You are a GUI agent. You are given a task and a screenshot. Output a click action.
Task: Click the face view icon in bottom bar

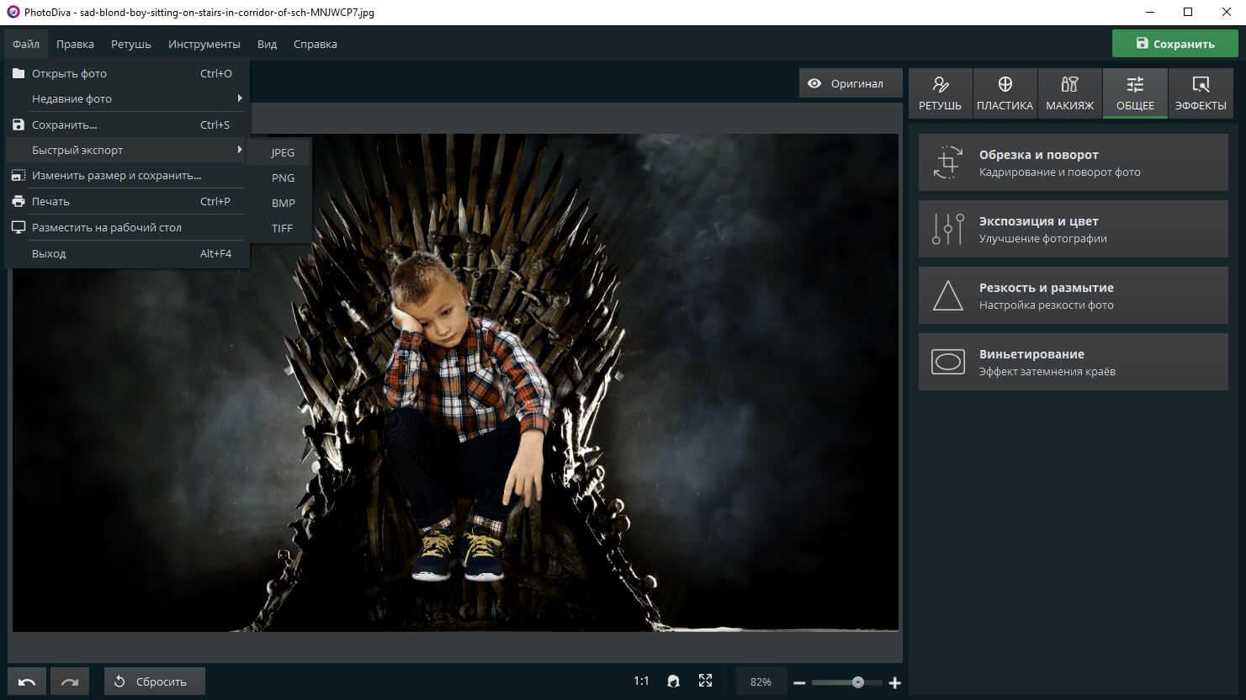pos(673,681)
